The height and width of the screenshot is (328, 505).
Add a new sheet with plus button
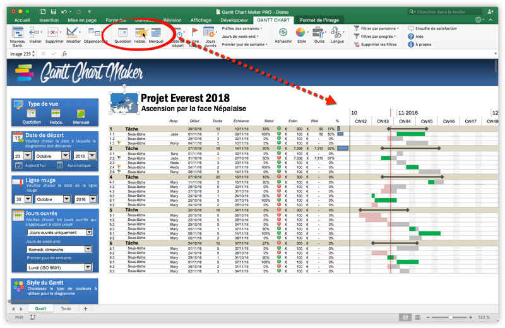point(85,308)
